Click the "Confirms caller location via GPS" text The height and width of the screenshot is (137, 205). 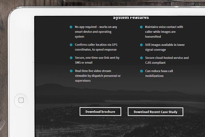click(x=96, y=47)
